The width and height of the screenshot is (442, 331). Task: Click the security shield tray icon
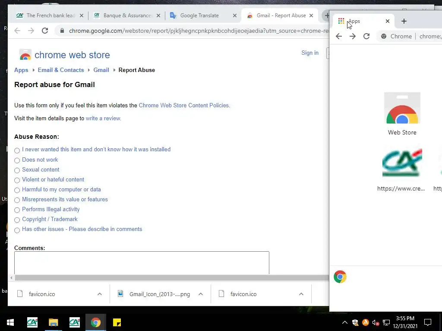[x=355, y=322]
